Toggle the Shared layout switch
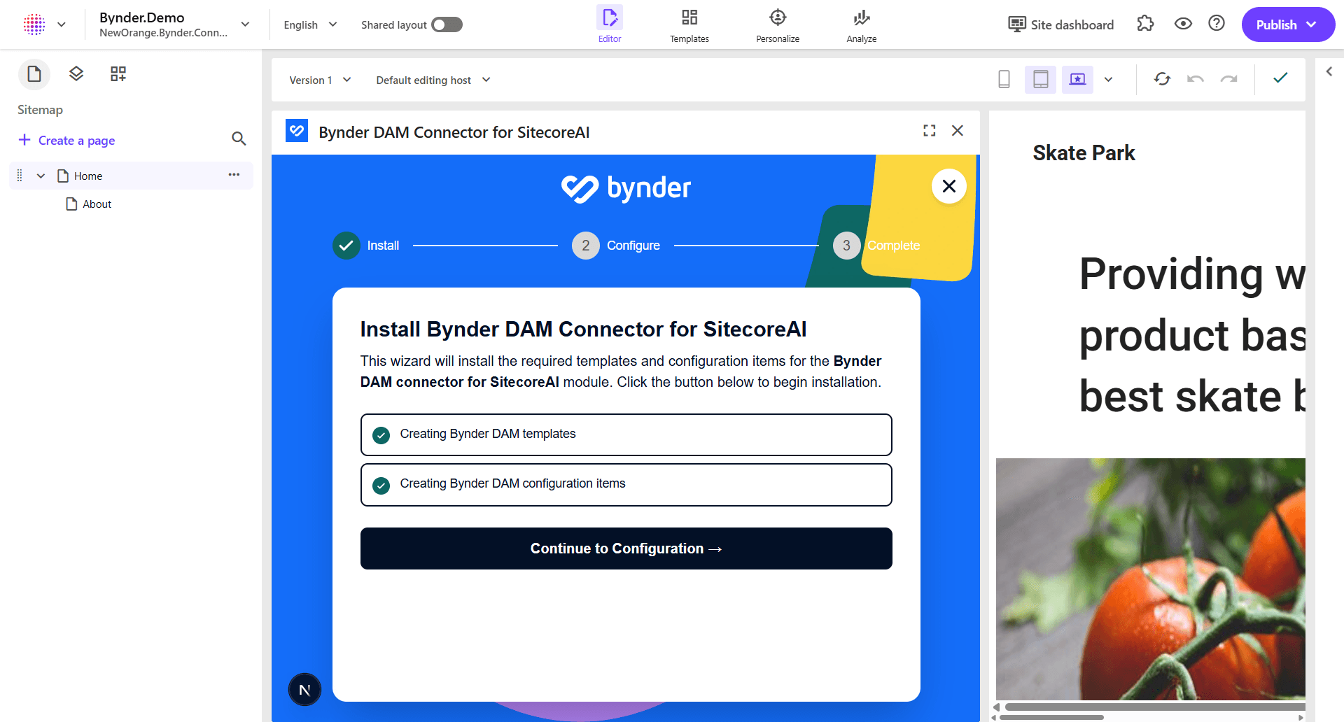 pyautogui.click(x=447, y=24)
